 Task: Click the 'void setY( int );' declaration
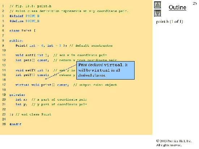[32, 70]
